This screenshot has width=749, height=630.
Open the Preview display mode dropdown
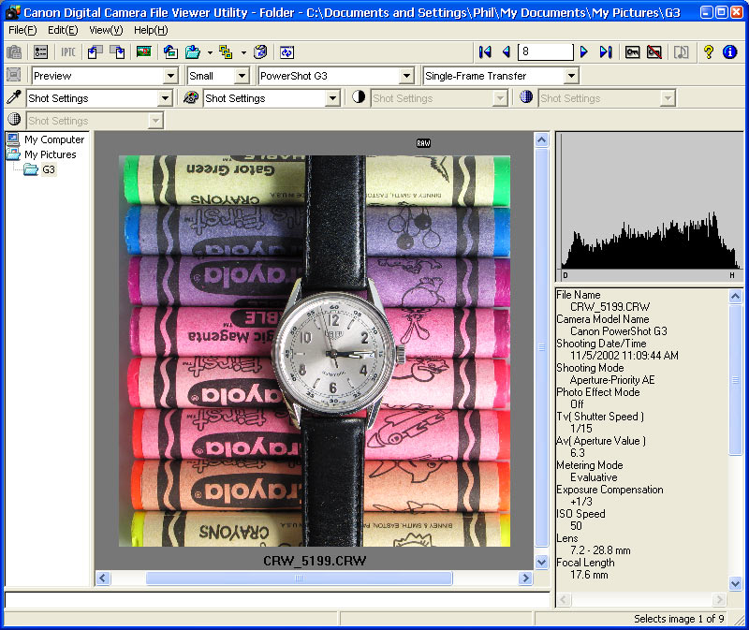pos(171,76)
